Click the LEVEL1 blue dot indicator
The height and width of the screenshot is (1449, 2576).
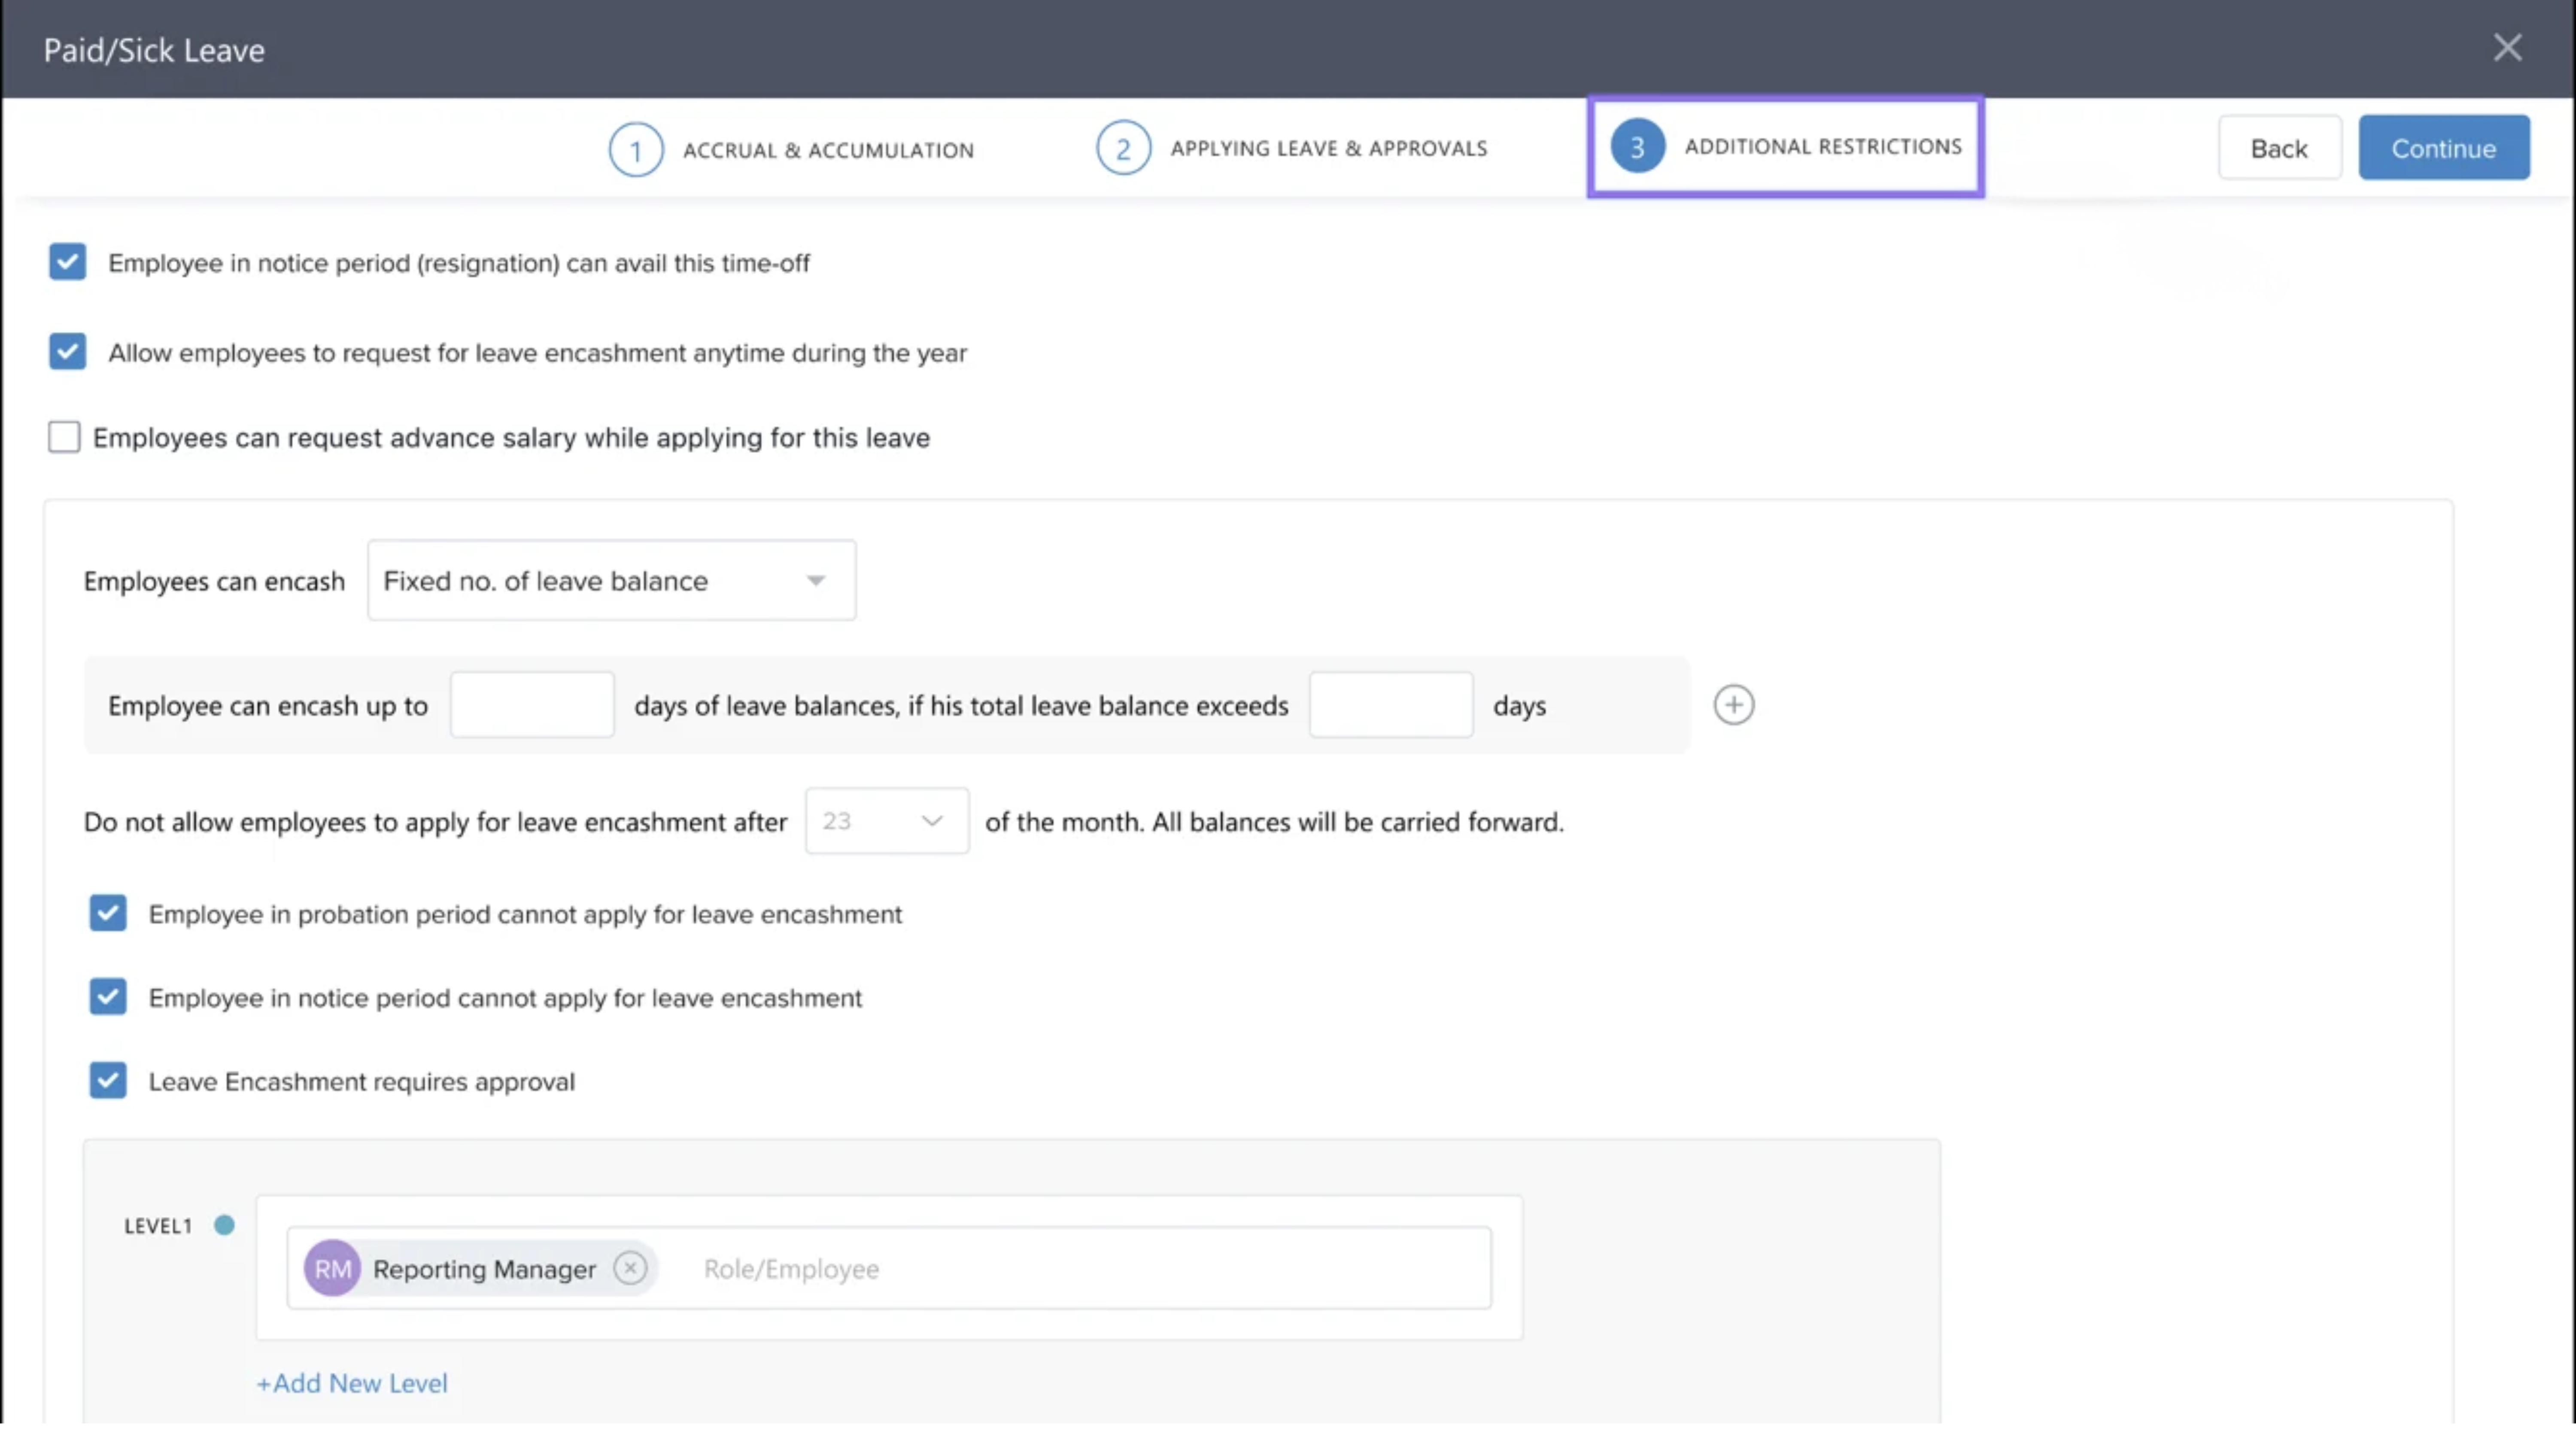click(x=224, y=1225)
